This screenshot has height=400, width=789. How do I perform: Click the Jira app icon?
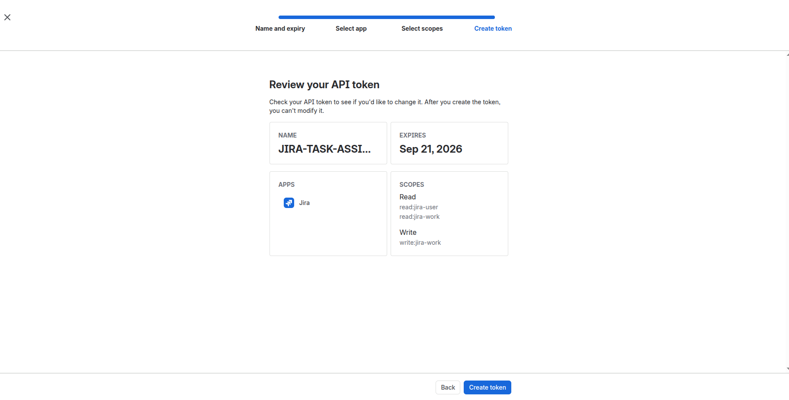[289, 203]
